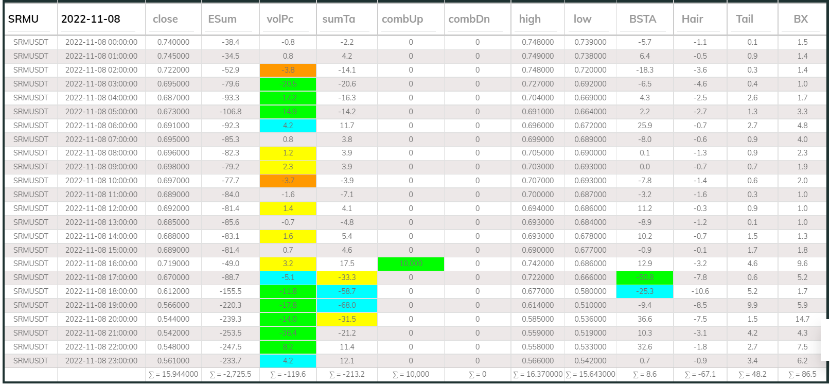Click close value 0.561000
This screenshot has width=830, height=385.
173,361
